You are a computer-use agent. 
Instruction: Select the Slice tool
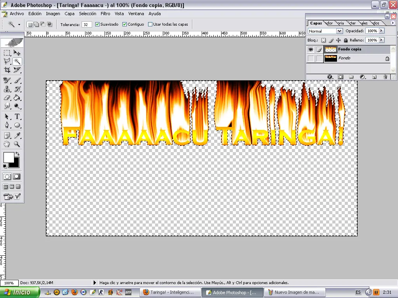(x=17, y=70)
